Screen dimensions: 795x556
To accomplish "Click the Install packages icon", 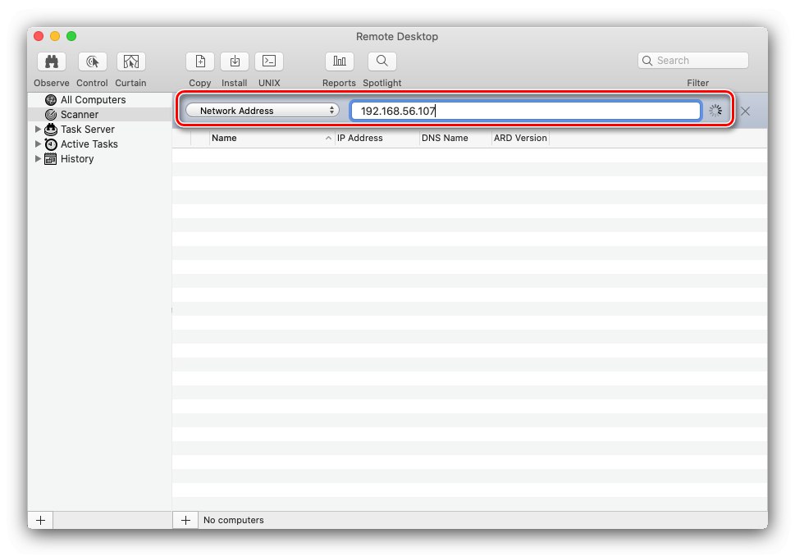I will (x=235, y=62).
